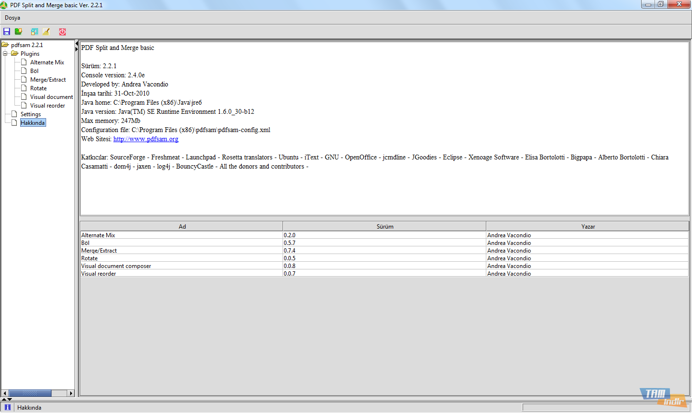Open the Settings tree item
Screen dimensions: 692x413
coord(31,114)
